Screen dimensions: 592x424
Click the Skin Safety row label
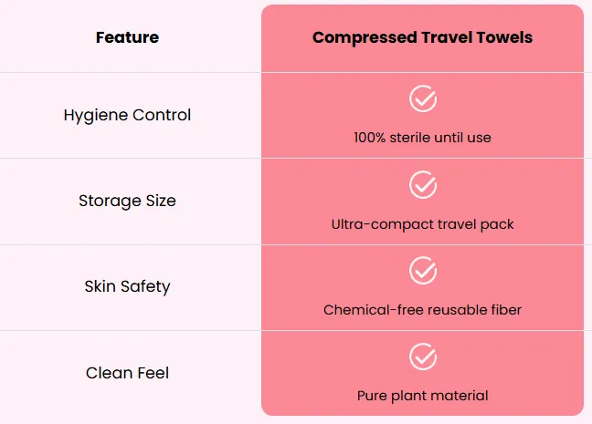tap(127, 286)
